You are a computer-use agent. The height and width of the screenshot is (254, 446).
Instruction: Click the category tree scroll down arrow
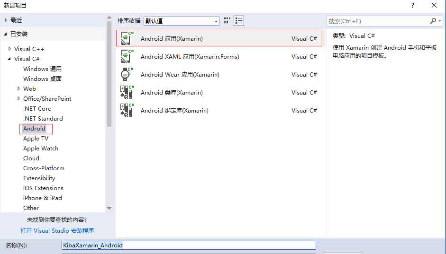tap(109, 208)
